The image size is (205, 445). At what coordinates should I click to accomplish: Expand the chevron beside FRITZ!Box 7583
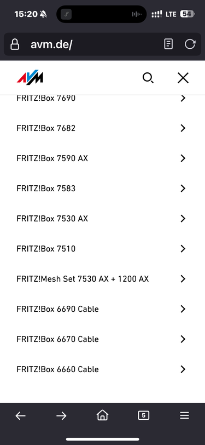[x=183, y=189]
